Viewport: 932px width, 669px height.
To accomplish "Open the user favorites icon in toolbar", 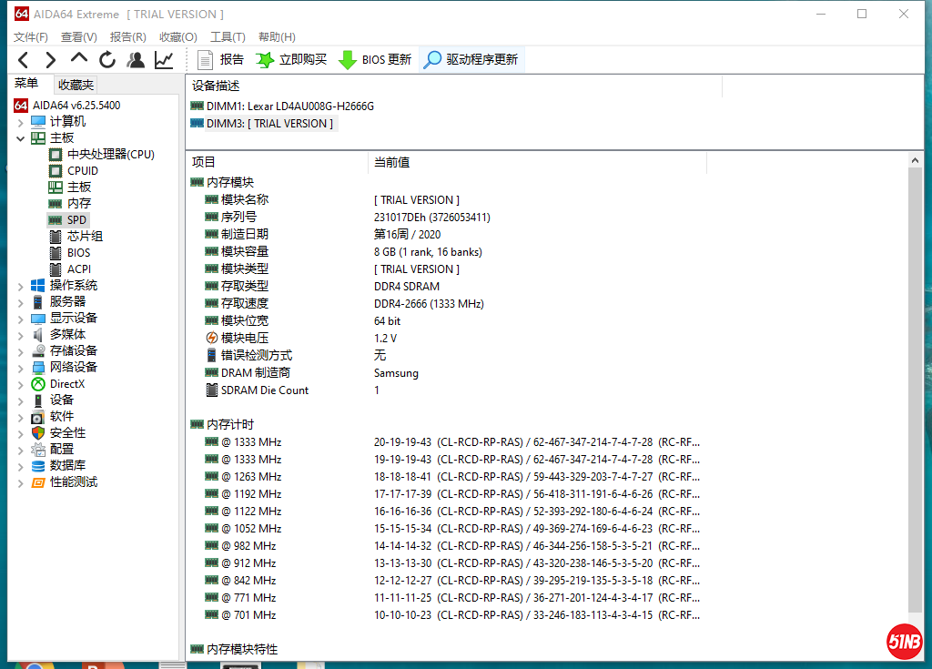I will 136,60.
